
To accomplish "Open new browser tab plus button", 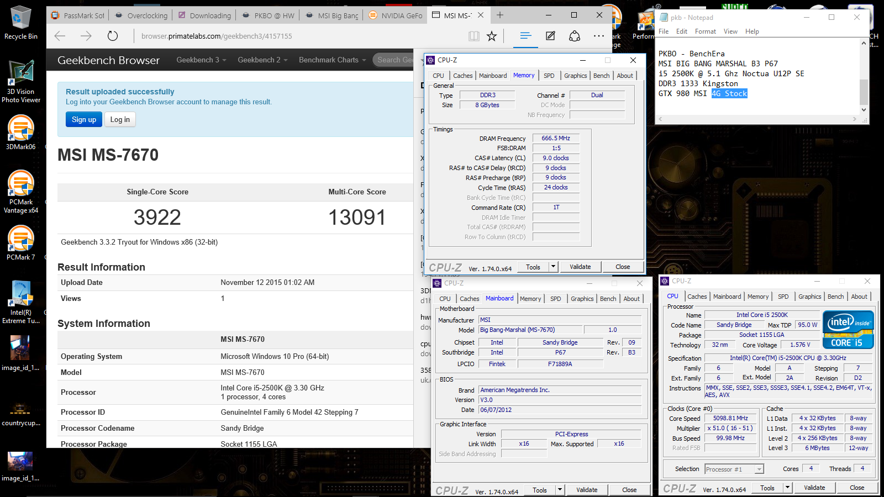I will pos(500,15).
